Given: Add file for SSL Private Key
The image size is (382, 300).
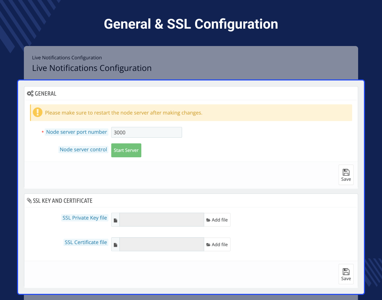Looking at the screenshot, I should pyautogui.click(x=217, y=220).
